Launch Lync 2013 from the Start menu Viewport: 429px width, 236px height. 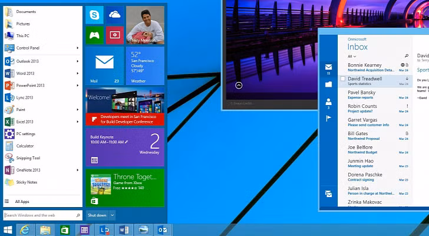pos(42,97)
